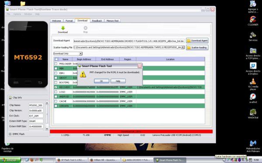Expand the Scatter-loading File path dropdown

tap(183, 47)
